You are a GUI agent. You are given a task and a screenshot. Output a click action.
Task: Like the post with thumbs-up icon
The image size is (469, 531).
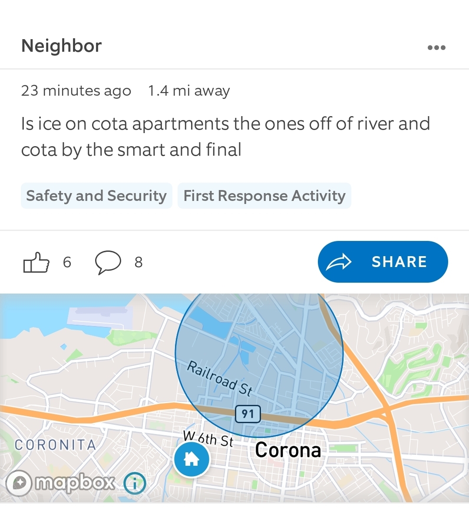point(36,262)
